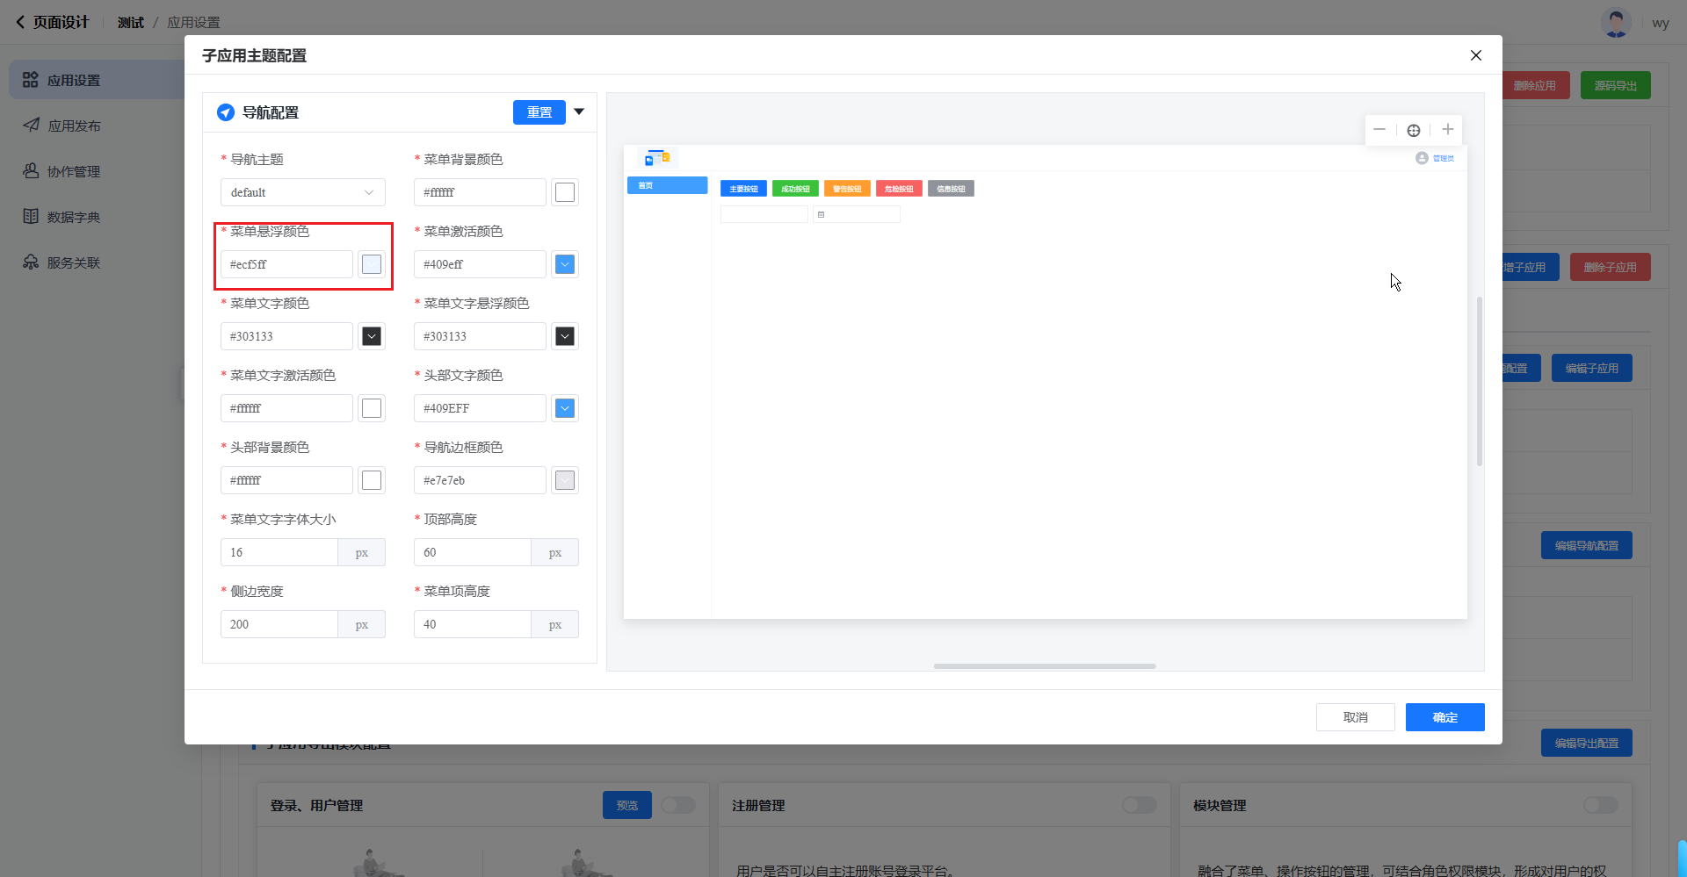Click the user profile avatar at top right
The width and height of the screenshot is (1687, 877).
pos(1616,23)
